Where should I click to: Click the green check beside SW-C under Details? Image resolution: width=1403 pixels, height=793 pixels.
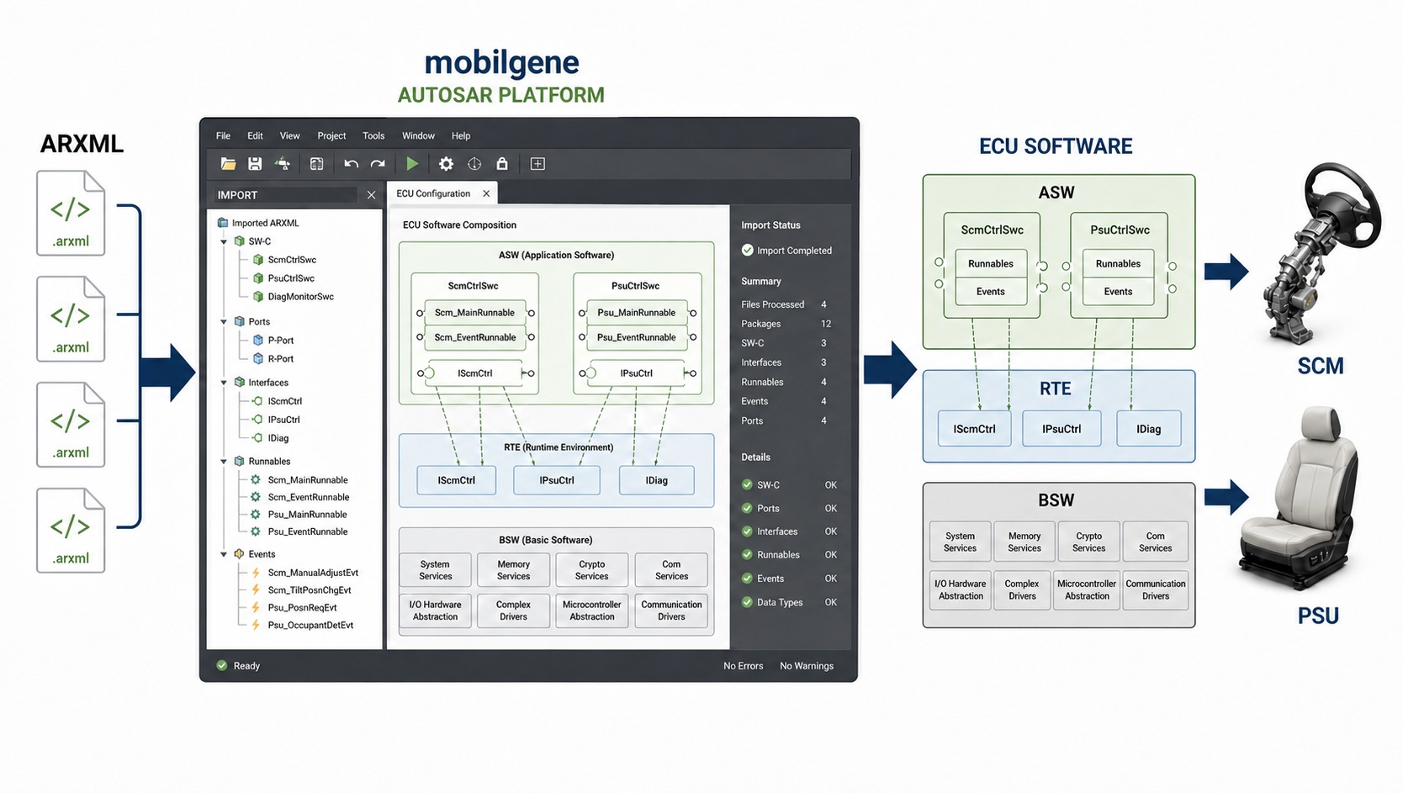(747, 484)
